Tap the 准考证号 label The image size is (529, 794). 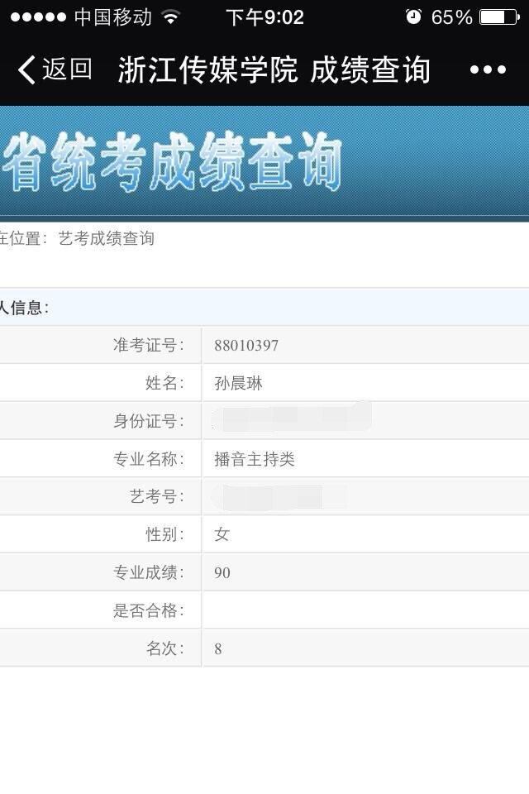pyautogui.click(x=148, y=345)
